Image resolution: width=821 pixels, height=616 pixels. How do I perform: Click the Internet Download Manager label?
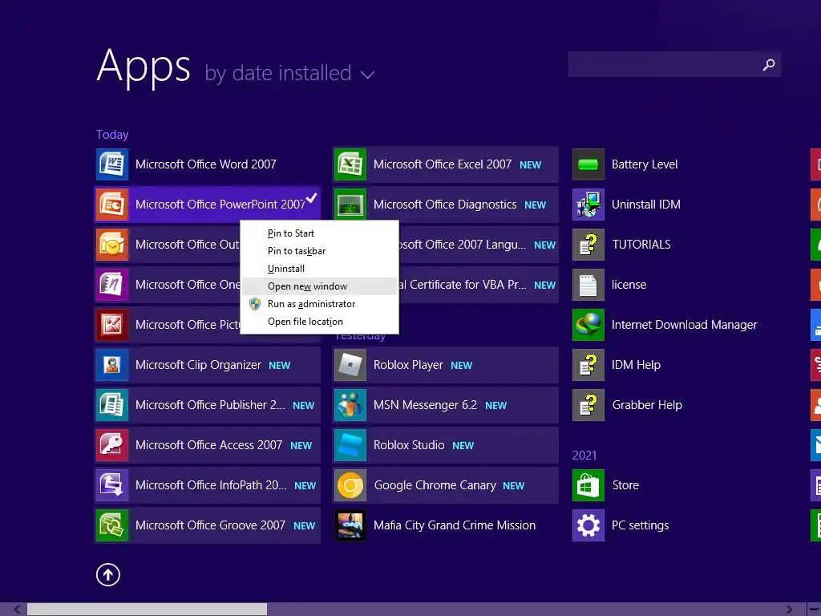(x=685, y=325)
